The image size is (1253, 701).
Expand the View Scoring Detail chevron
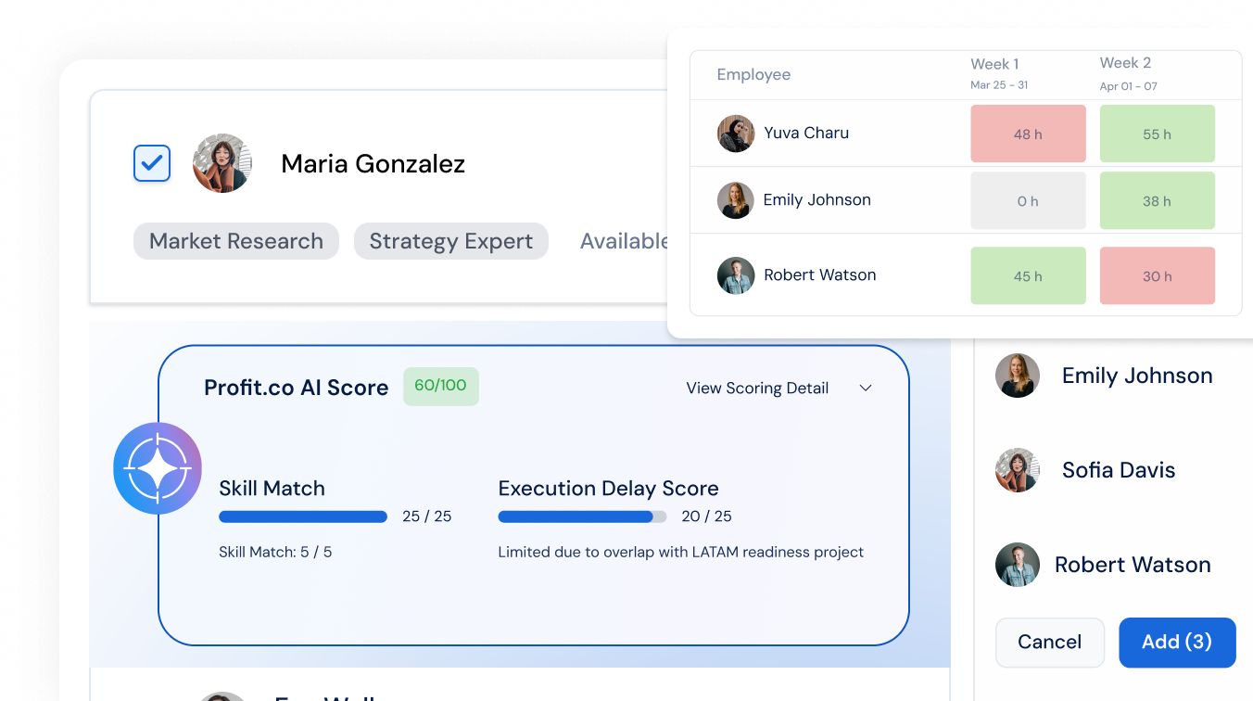[866, 388]
